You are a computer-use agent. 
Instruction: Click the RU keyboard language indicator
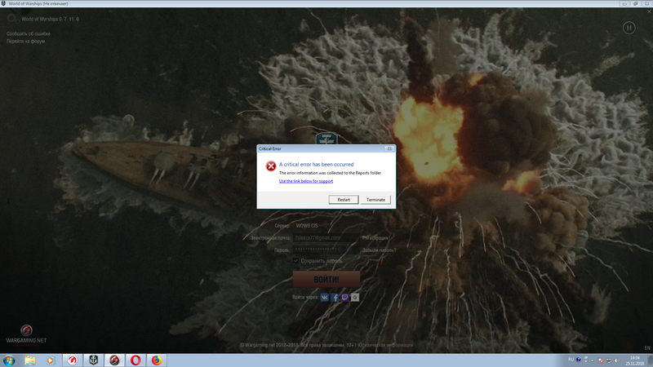[571, 360]
